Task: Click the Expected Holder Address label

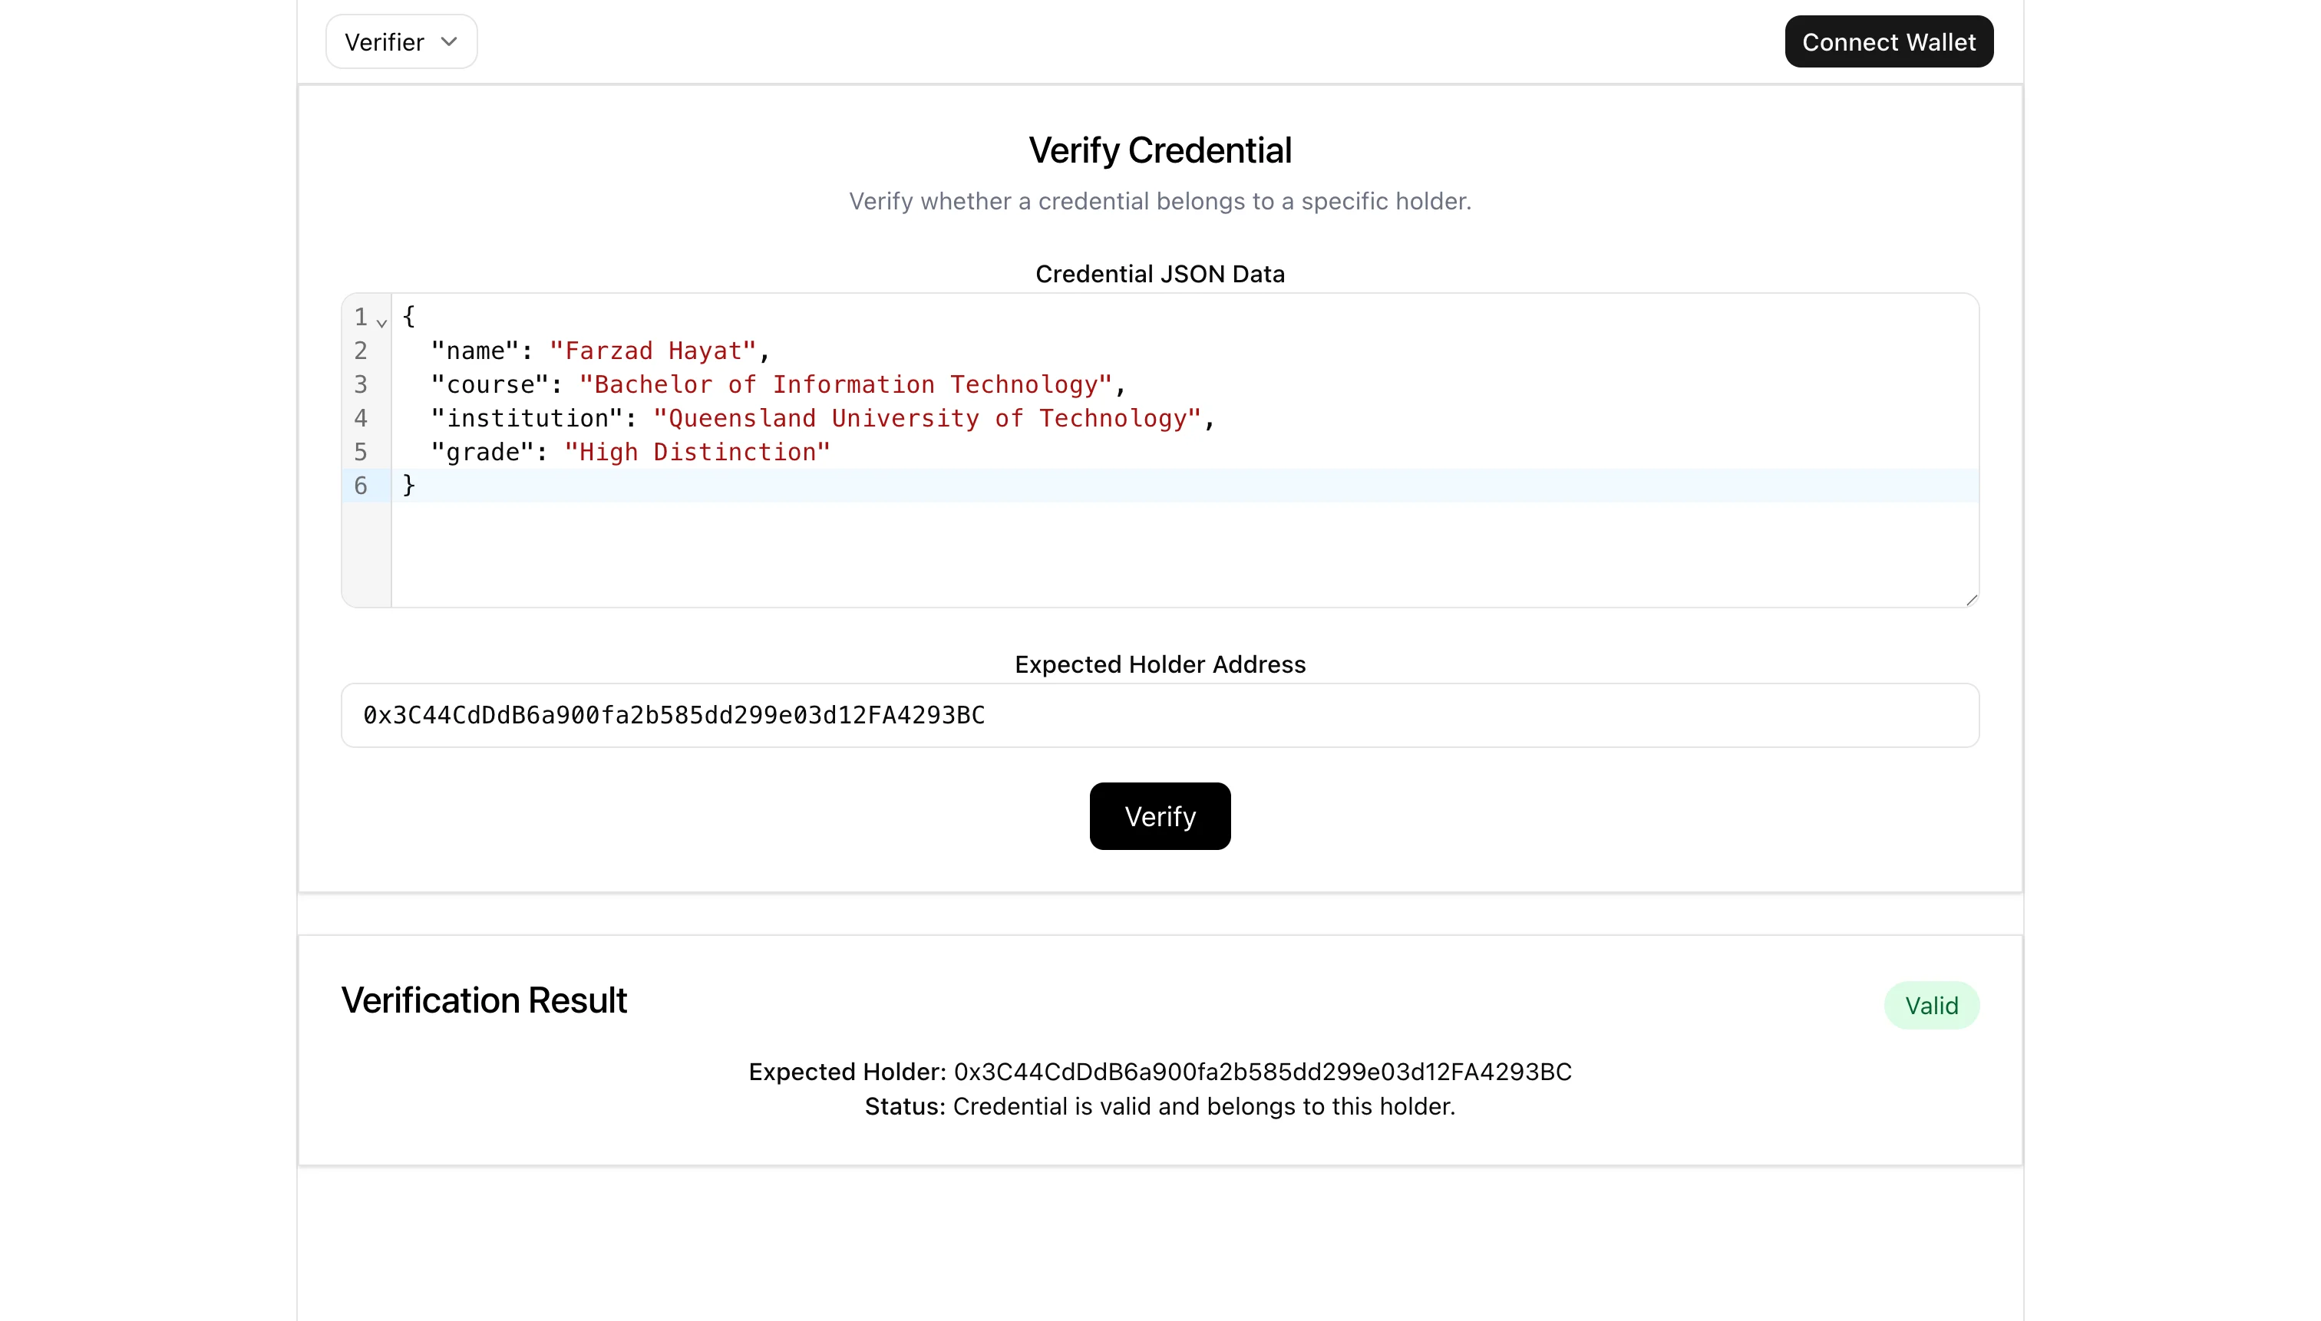Action: (1159, 664)
